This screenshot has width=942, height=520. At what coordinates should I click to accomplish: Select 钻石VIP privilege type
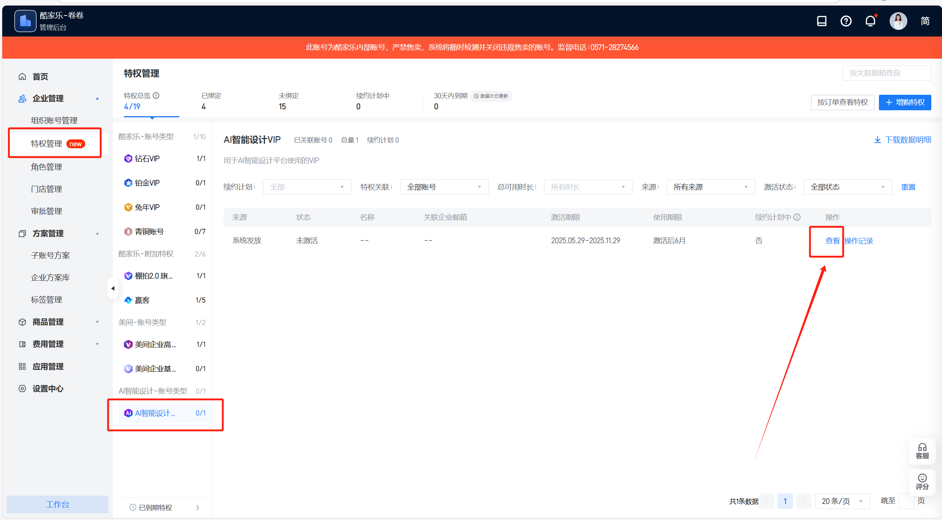[x=148, y=159]
